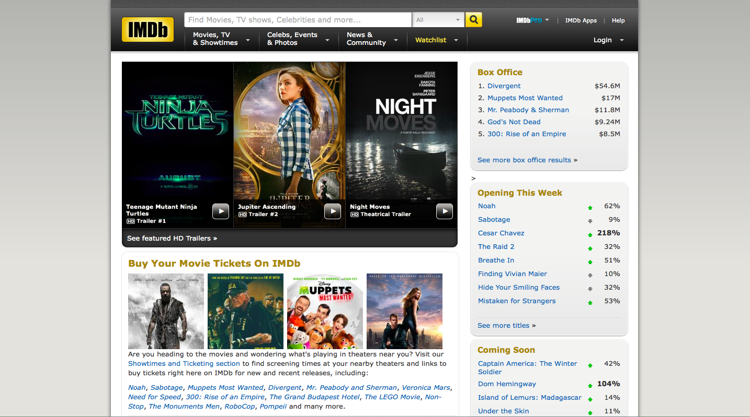750x417 pixels.
Task: Click the down arrow next to Sabotage
Action: (x=590, y=221)
